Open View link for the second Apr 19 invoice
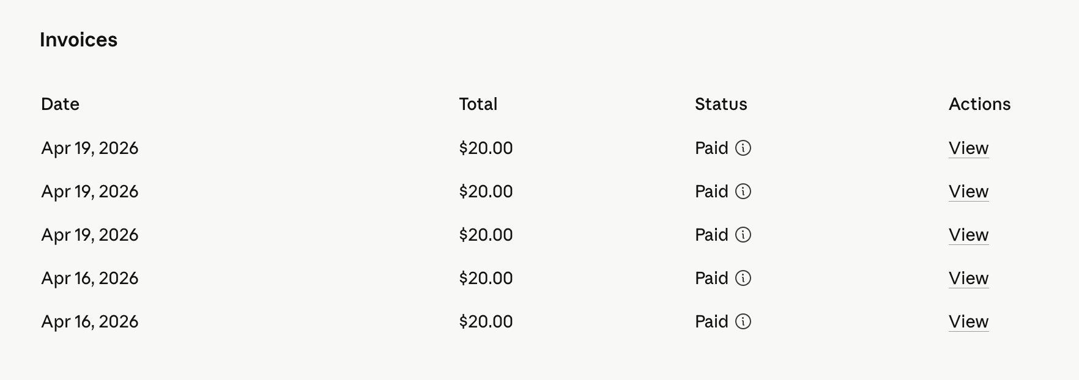Viewport: 1079px width, 380px height. coord(968,192)
